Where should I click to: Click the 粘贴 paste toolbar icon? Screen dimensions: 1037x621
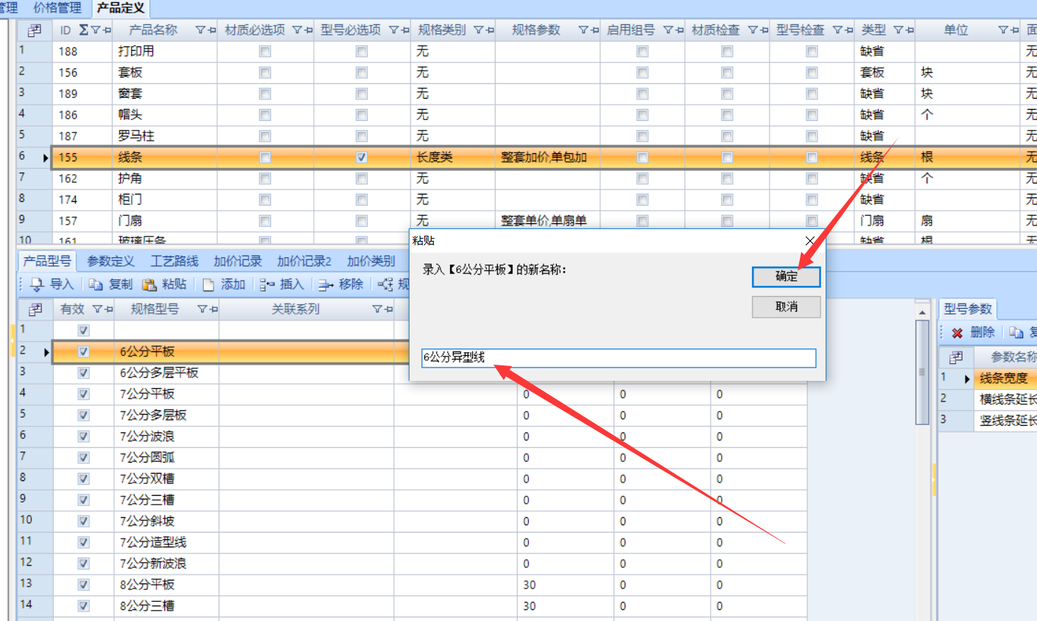(150, 284)
